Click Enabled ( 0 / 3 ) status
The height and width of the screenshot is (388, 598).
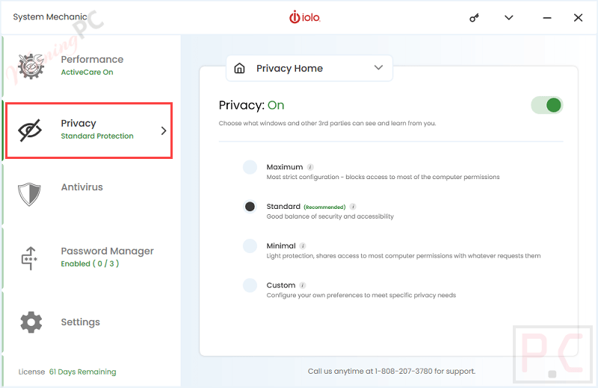pos(90,263)
